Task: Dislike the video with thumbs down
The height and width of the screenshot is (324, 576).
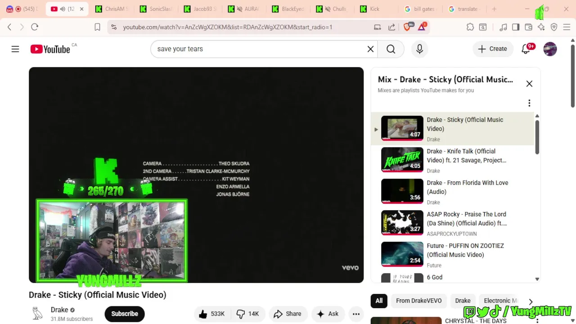Action: click(x=247, y=314)
